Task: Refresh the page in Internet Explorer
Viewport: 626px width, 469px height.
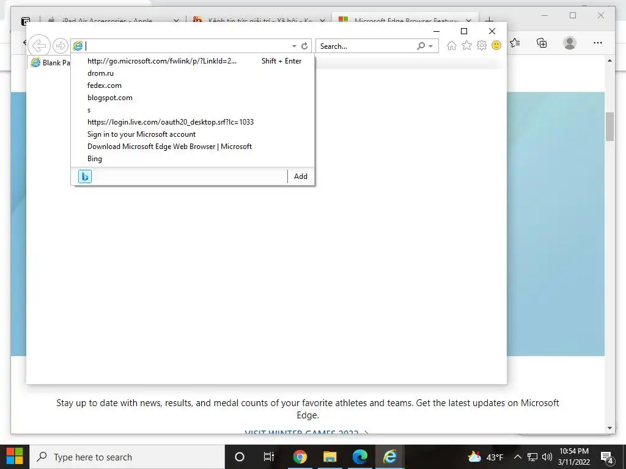Action: tap(304, 46)
